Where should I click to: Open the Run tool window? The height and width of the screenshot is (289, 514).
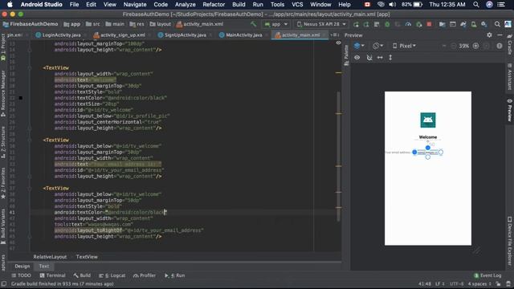(x=175, y=275)
